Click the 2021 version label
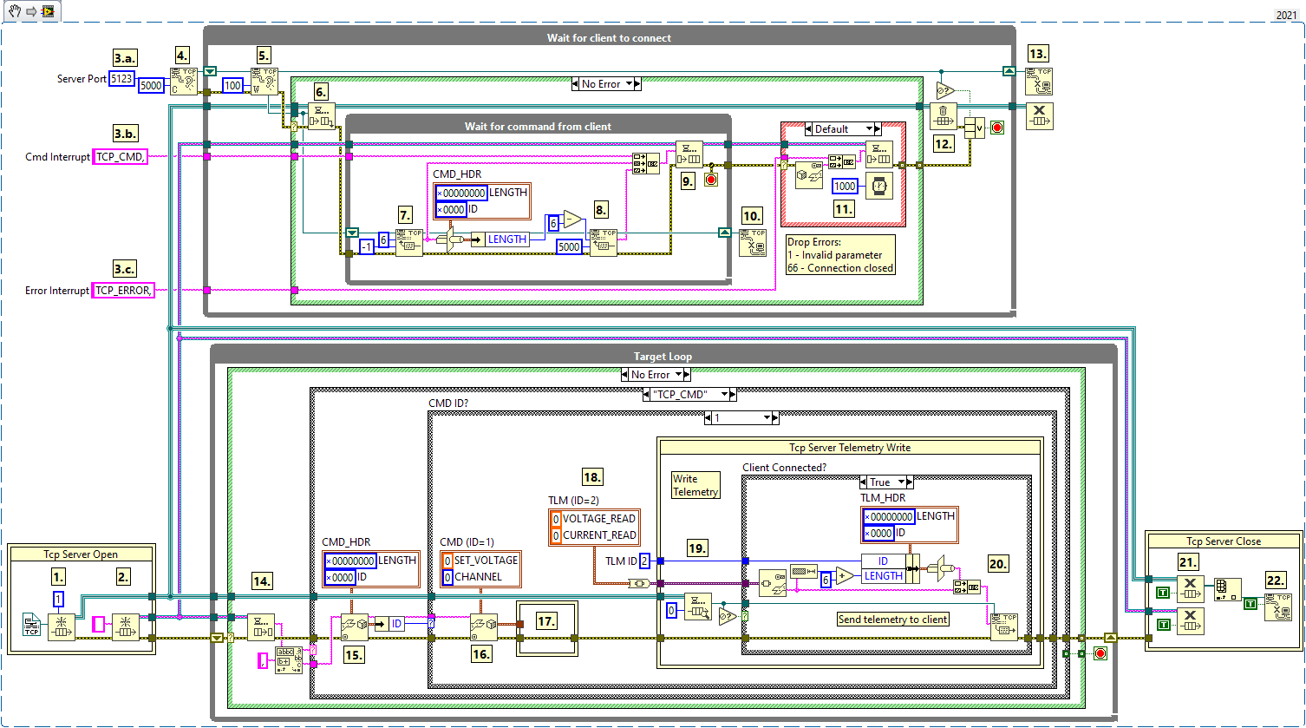The height and width of the screenshot is (728, 1306). click(1288, 15)
